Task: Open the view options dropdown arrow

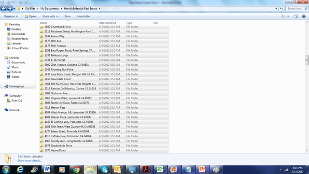Action: tap(288, 16)
